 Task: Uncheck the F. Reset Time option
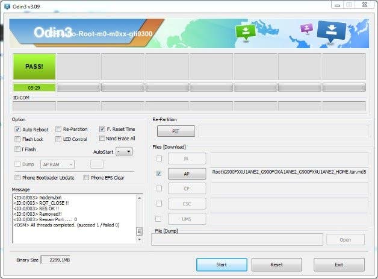(x=102, y=129)
